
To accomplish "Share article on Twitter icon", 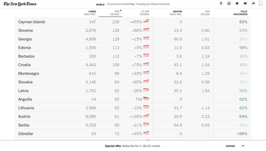I will coord(237,3).
